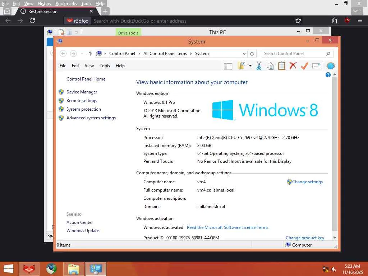Click the Up arrow in System window

90,54
